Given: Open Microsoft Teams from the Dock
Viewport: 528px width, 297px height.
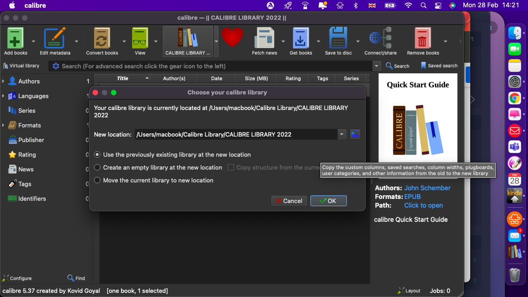Looking at the screenshot, I should click(515, 147).
